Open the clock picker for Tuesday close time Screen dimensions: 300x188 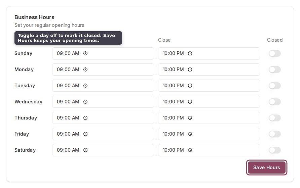coord(190,86)
